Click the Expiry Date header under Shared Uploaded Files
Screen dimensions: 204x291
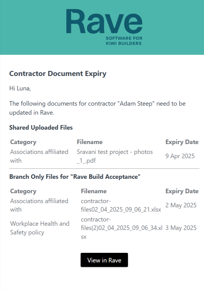click(182, 142)
